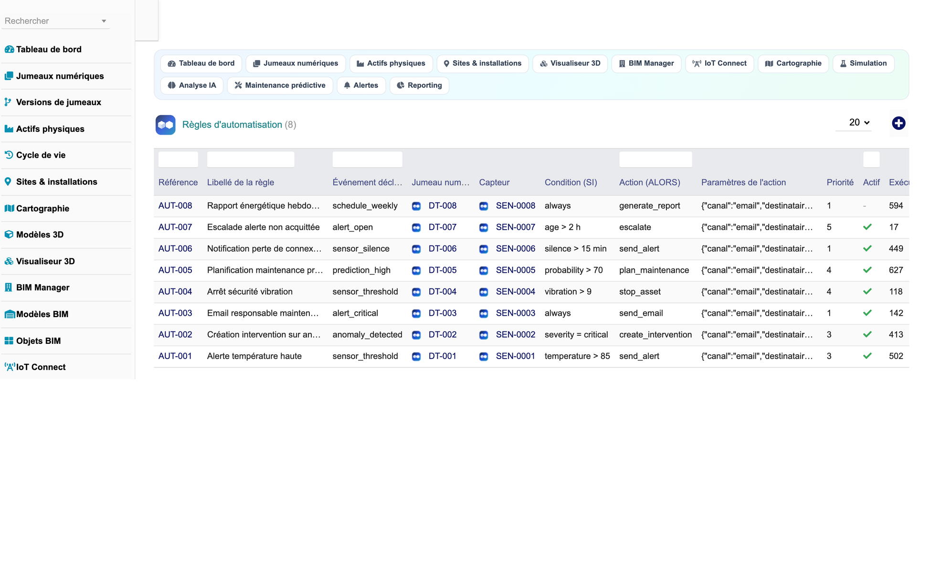This screenshot has height=575, width=929.
Task: Click the twin icon beside DT-004
Action: click(x=416, y=292)
